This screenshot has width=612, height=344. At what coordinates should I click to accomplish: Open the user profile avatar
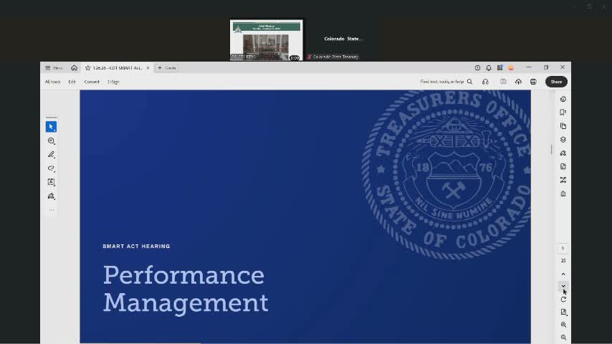pyautogui.click(x=511, y=68)
